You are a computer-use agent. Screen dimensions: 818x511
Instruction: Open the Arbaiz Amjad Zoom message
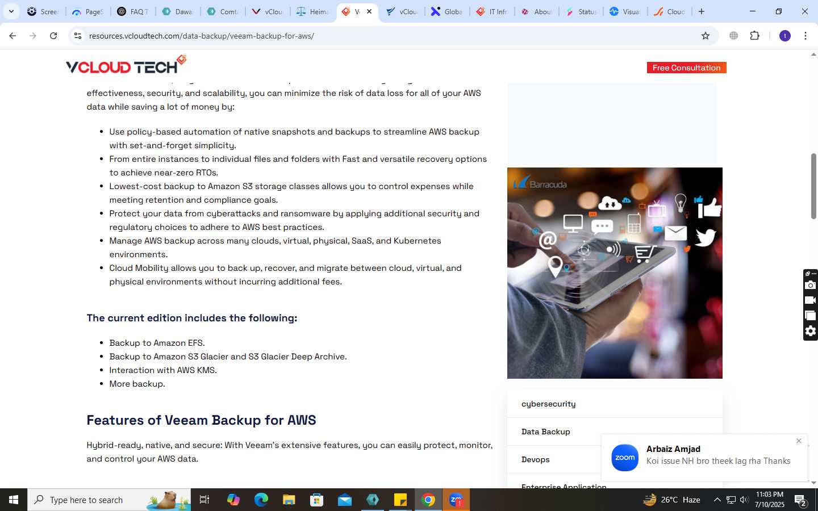[704, 458]
